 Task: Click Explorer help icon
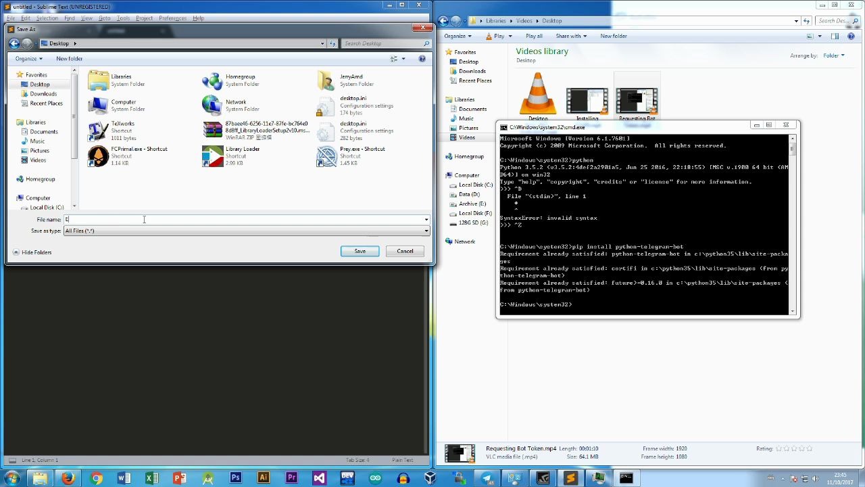tap(851, 36)
